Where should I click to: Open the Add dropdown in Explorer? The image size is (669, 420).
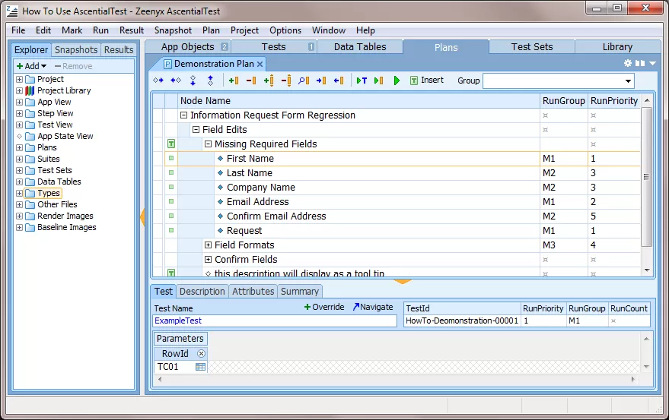pyautogui.click(x=31, y=66)
